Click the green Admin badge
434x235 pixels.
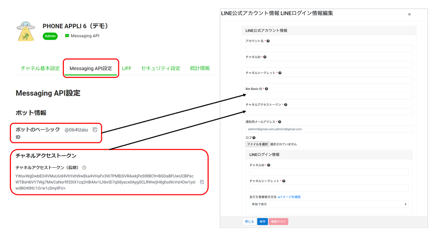50,36
